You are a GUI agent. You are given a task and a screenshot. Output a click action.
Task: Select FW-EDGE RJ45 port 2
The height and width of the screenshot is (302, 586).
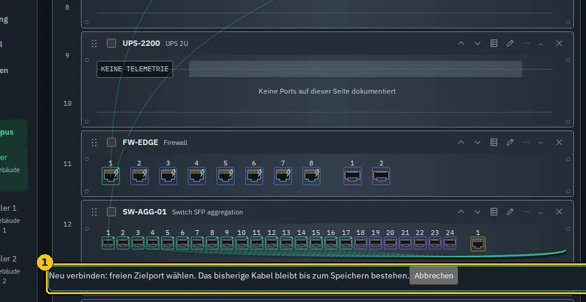pos(140,176)
